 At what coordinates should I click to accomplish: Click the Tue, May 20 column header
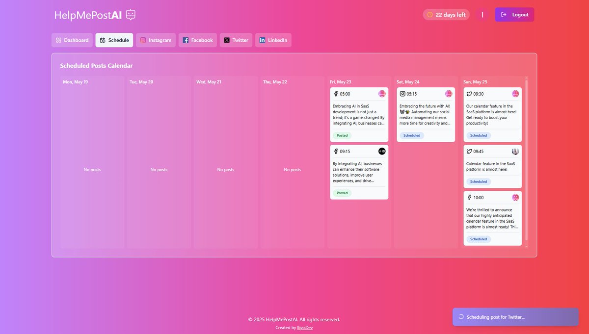coord(141,82)
